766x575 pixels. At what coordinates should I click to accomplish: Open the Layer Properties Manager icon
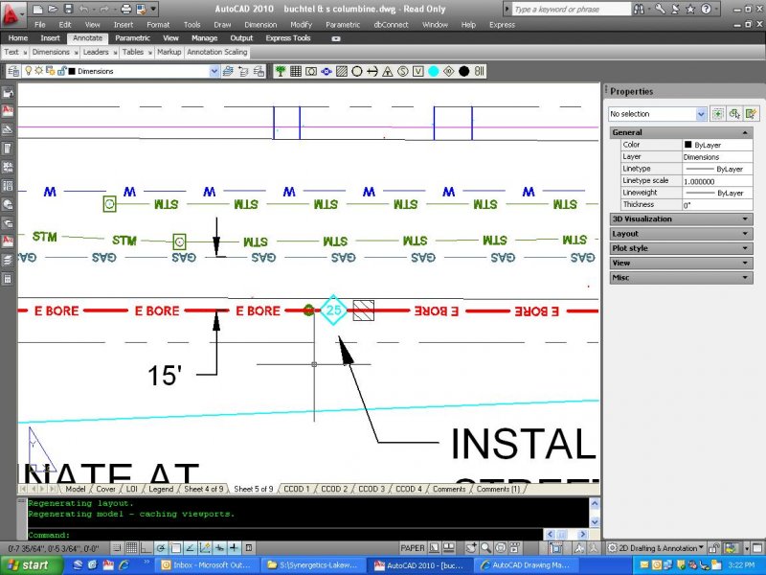11,70
